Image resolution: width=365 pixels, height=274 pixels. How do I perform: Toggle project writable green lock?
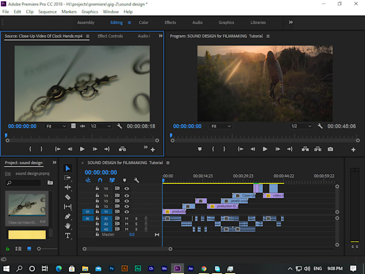(8, 249)
